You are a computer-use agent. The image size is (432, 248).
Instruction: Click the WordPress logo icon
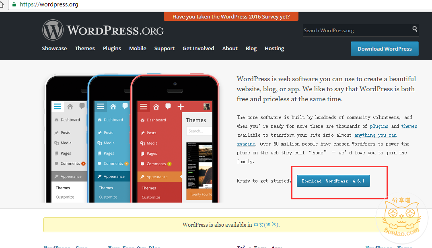[53, 30]
